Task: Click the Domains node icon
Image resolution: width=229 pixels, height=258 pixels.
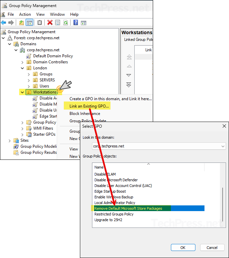Action: (x=16, y=44)
